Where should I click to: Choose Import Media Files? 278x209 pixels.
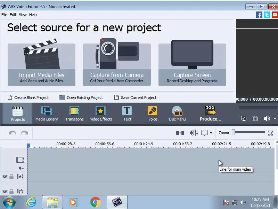(x=41, y=65)
